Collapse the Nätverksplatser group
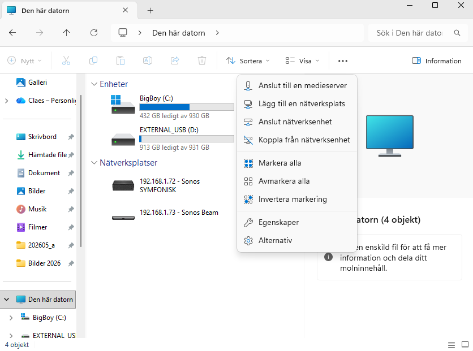 tap(94, 163)
